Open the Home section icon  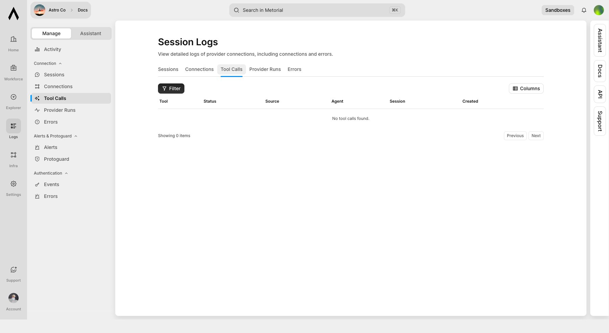pos(14,39)
